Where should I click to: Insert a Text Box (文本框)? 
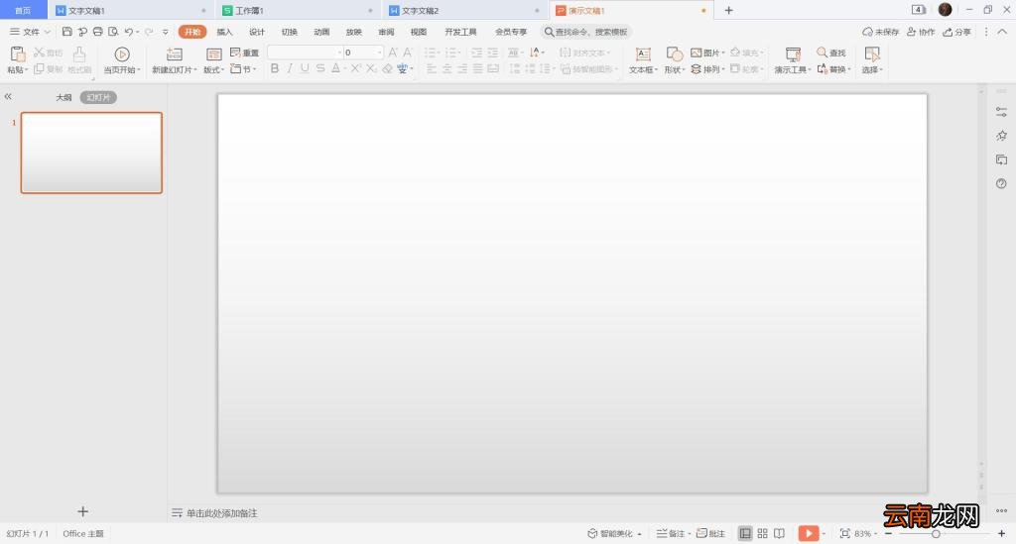pos(643,59)
